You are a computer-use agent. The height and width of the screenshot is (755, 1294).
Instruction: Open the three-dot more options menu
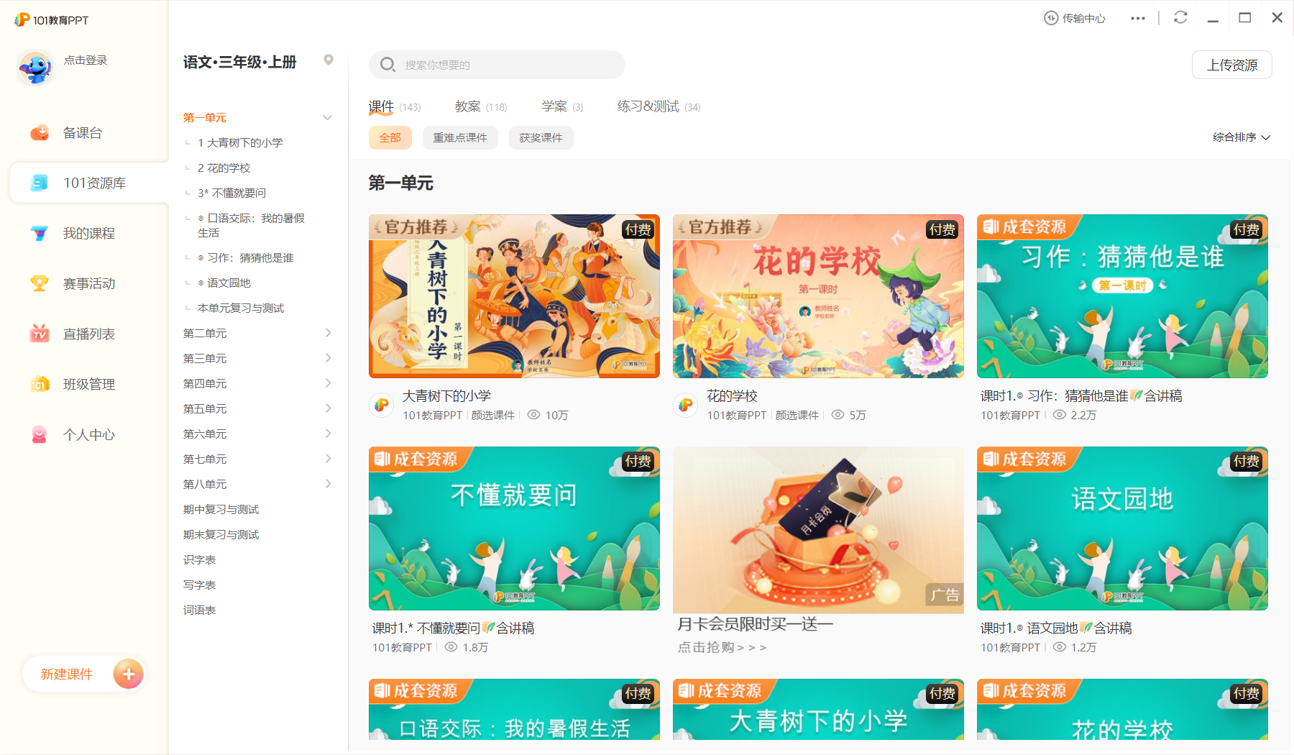(1137, 19)
